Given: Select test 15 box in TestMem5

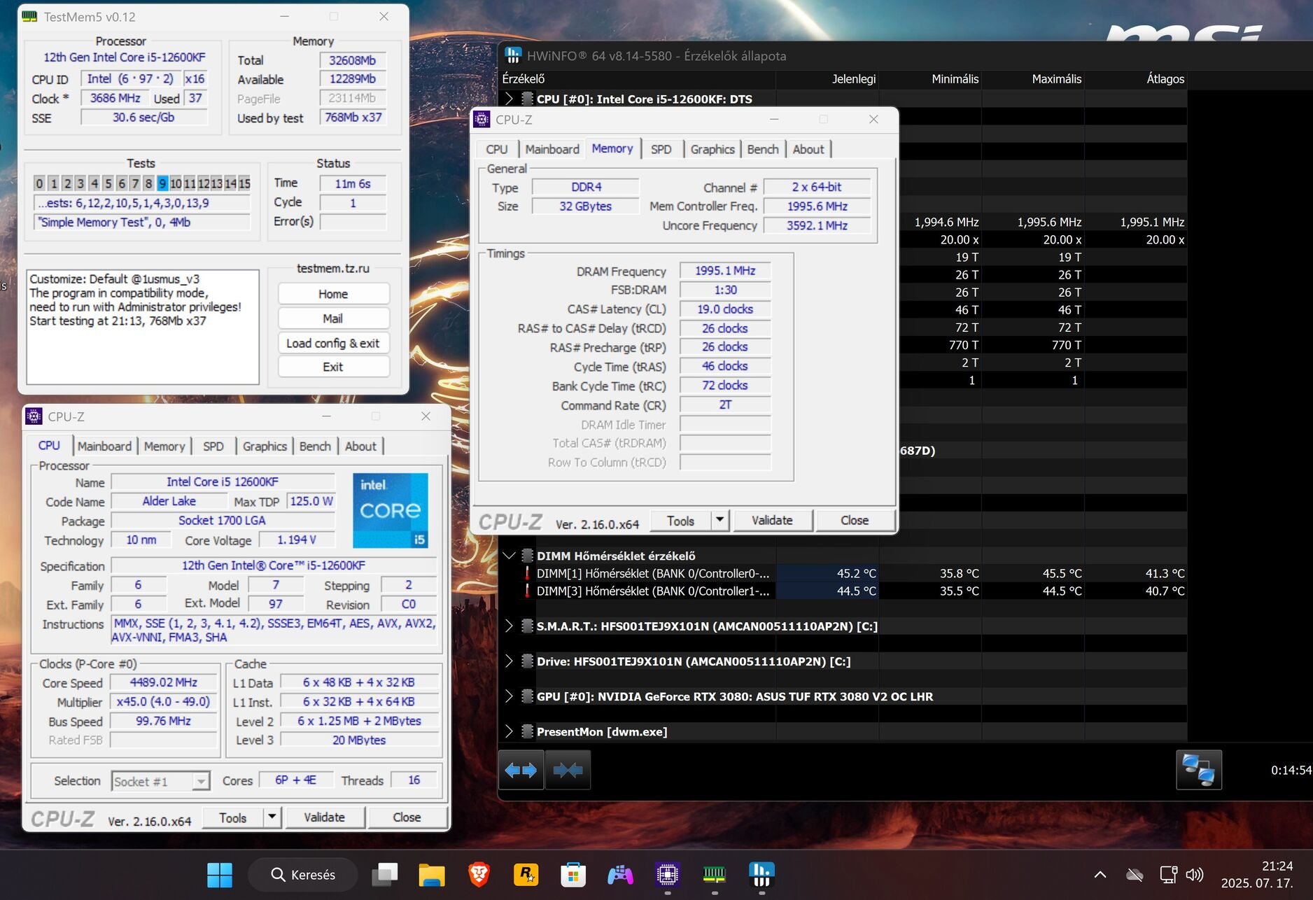Looking at the screenshot, I should pyautogui.click(x=244, y=183).
